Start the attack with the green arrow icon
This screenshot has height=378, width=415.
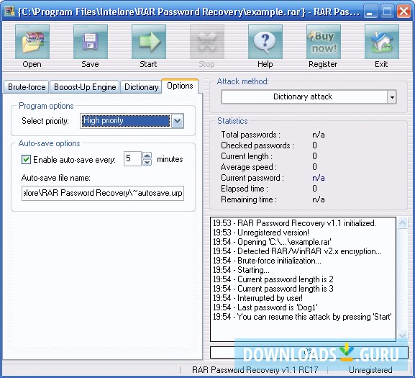point(149,42)
